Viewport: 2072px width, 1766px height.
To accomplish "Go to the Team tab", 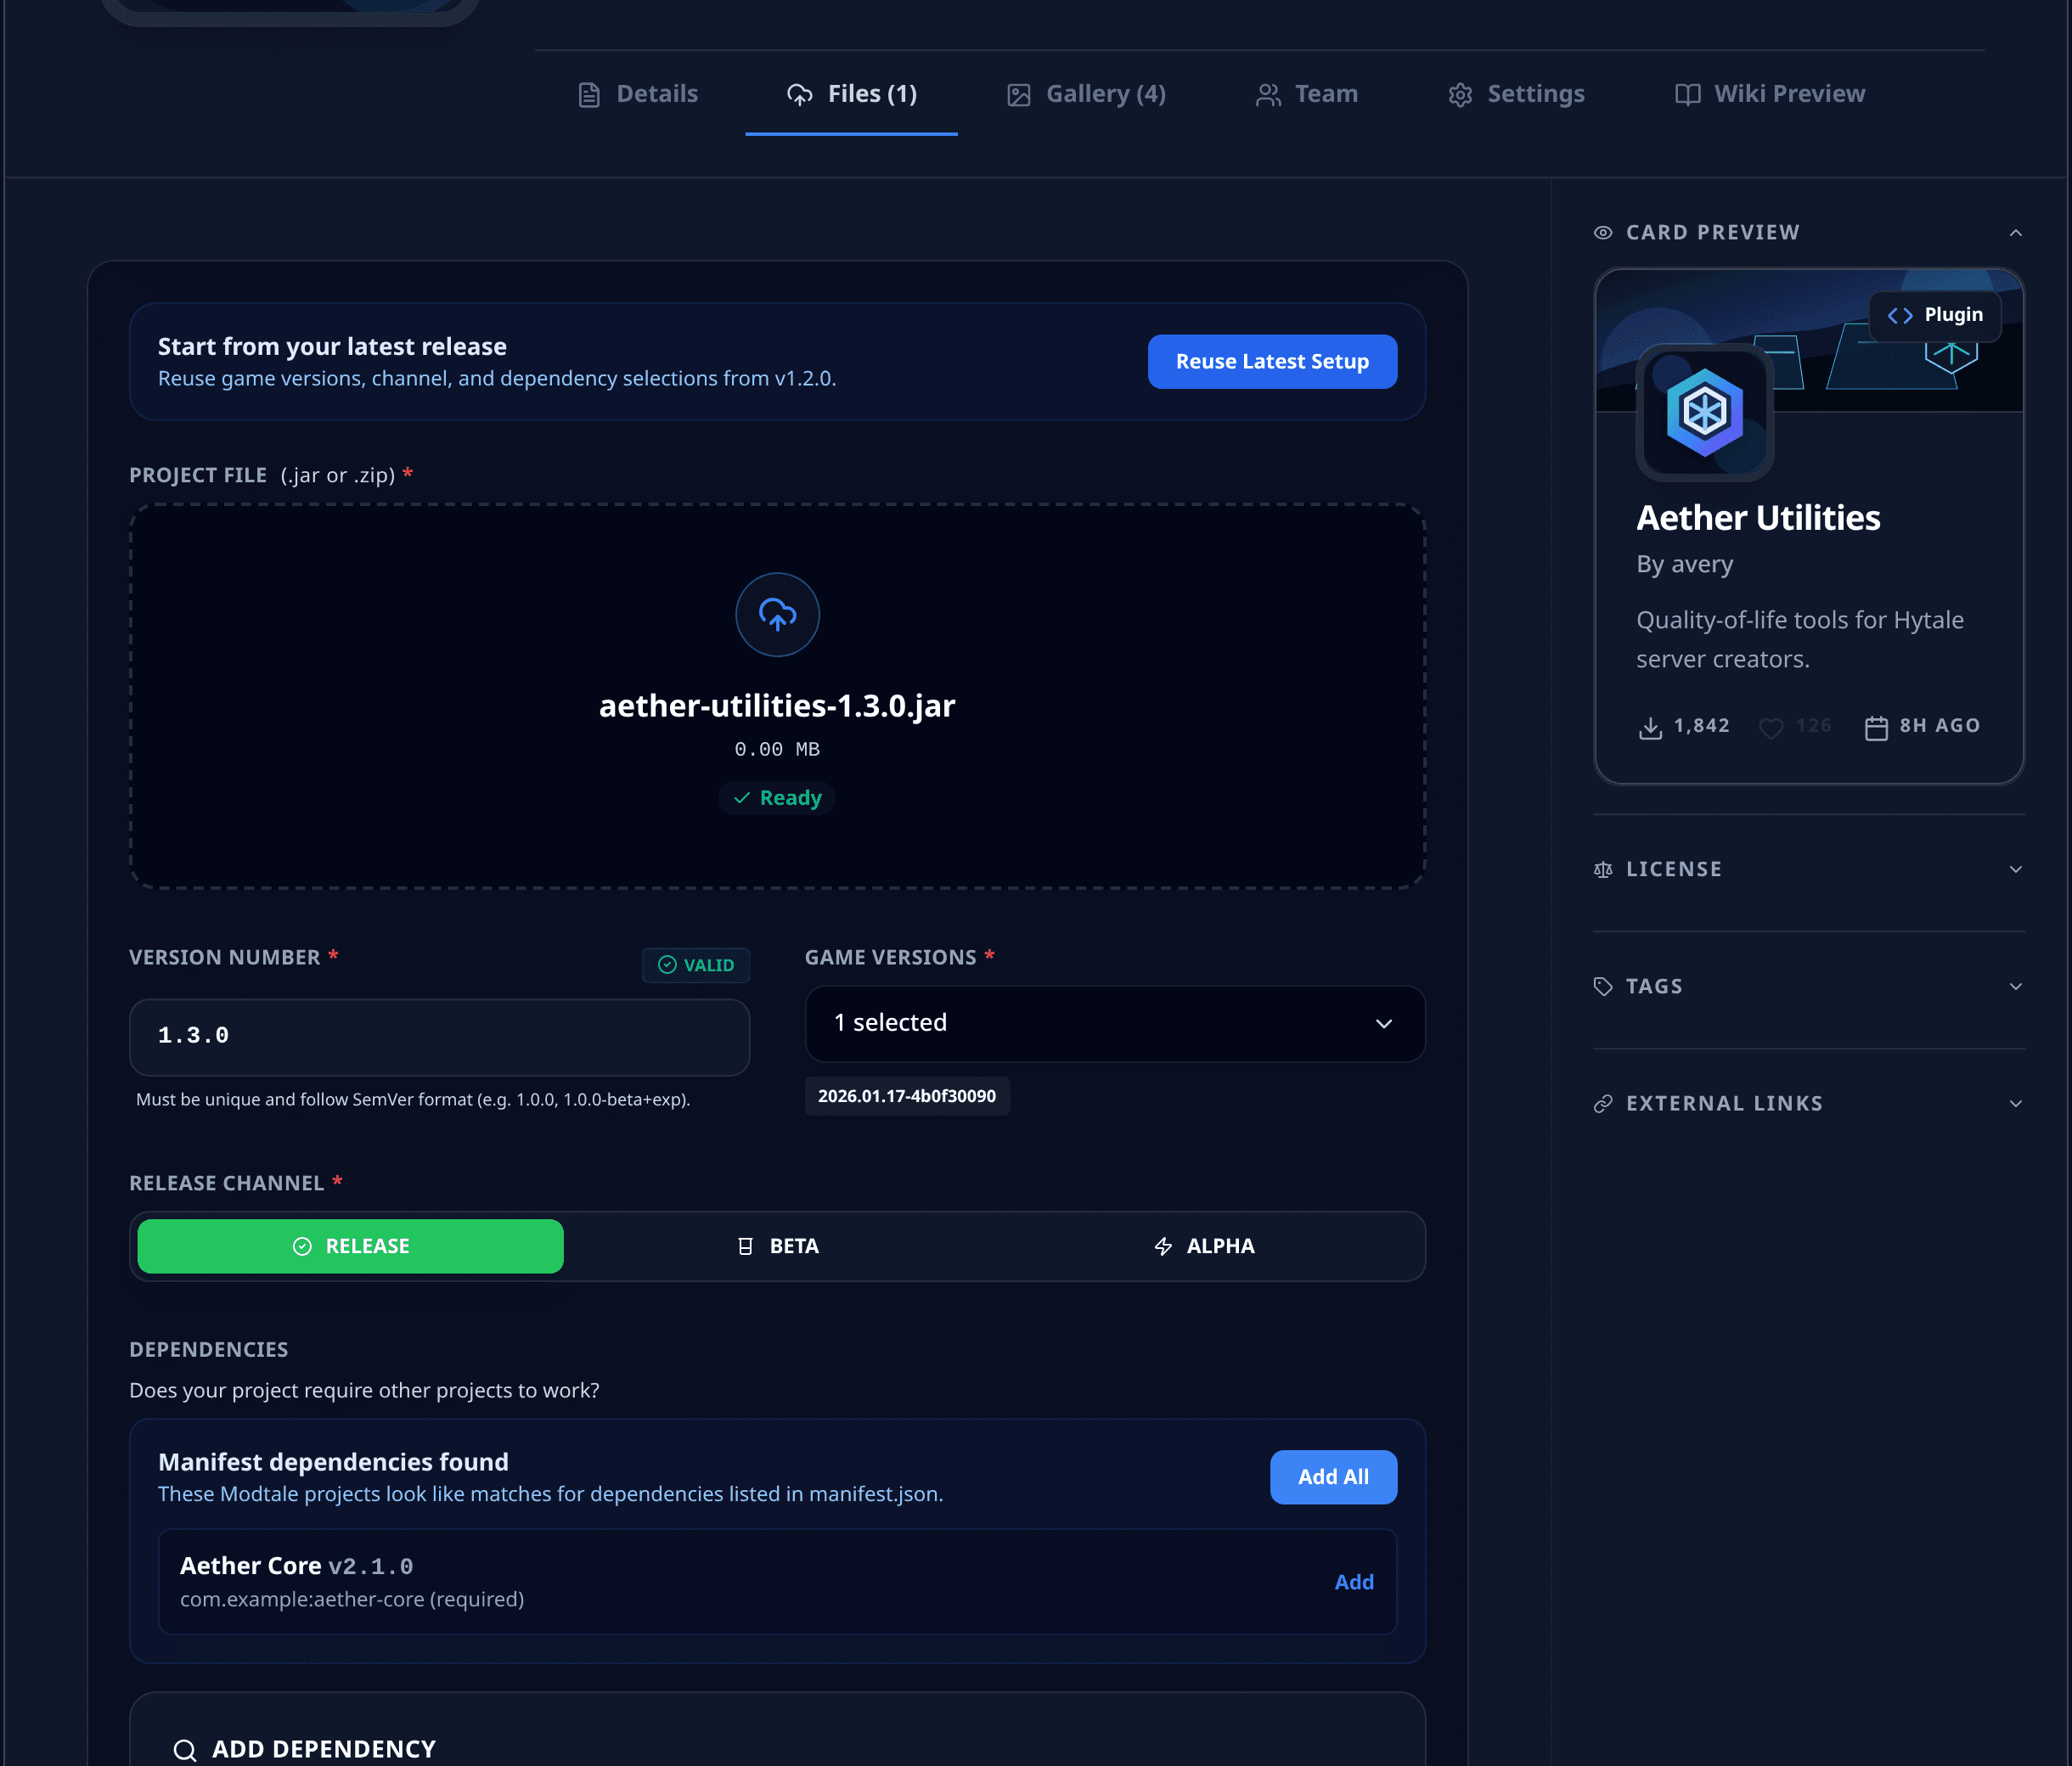I will tap(1307, 94).
